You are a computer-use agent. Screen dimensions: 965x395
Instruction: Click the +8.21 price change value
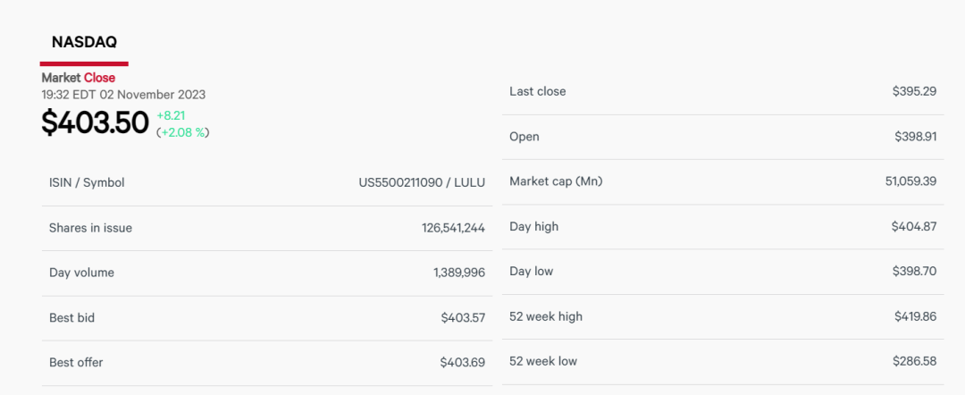[171, 115]
